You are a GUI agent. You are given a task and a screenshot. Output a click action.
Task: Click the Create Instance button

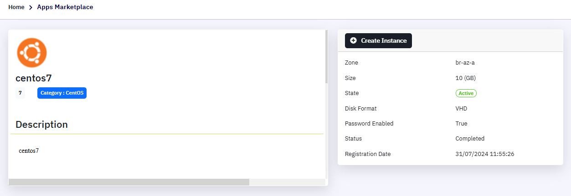pyautogui.click(x=378, y=40)
